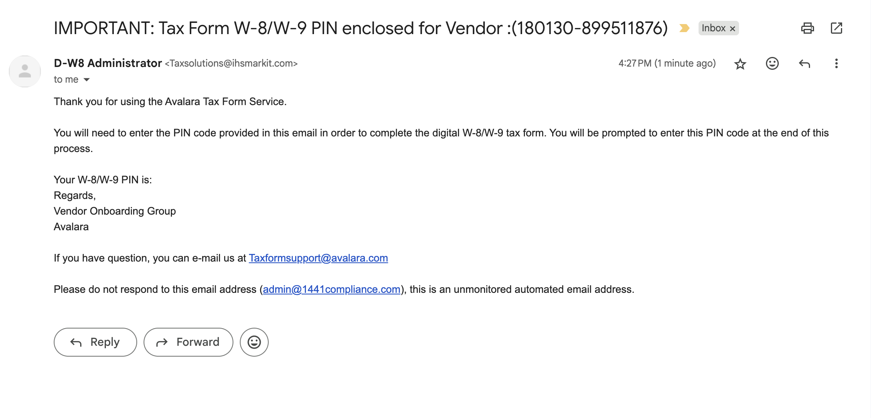Add emoji reaction in email header

coord(772,63)
